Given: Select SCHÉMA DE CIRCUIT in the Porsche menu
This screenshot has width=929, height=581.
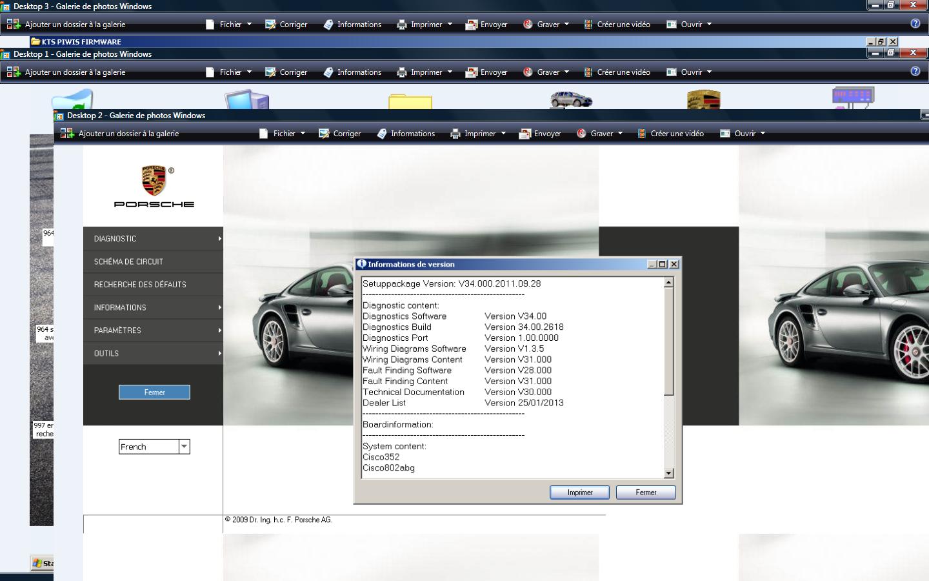Looking at the screenshot, I should click(153, 261).
